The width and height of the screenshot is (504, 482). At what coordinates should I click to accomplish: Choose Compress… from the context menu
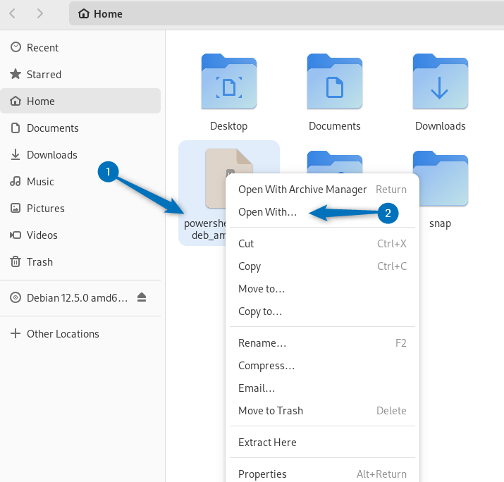click(266, 366)
